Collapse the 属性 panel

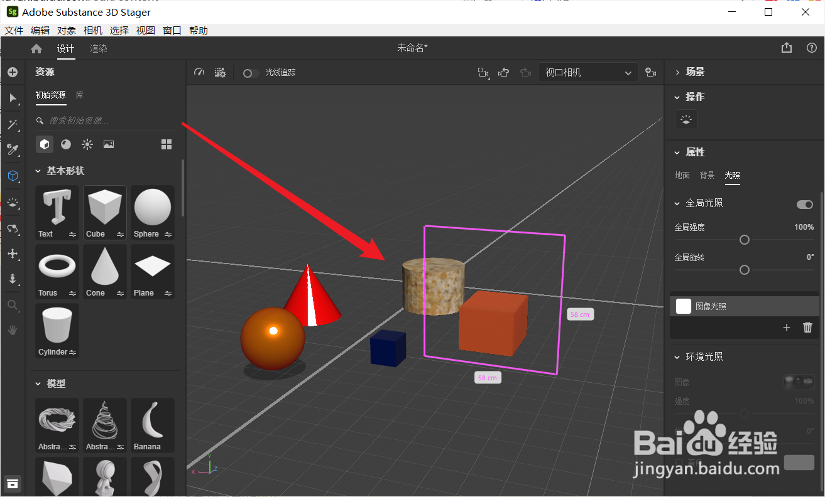677,152
